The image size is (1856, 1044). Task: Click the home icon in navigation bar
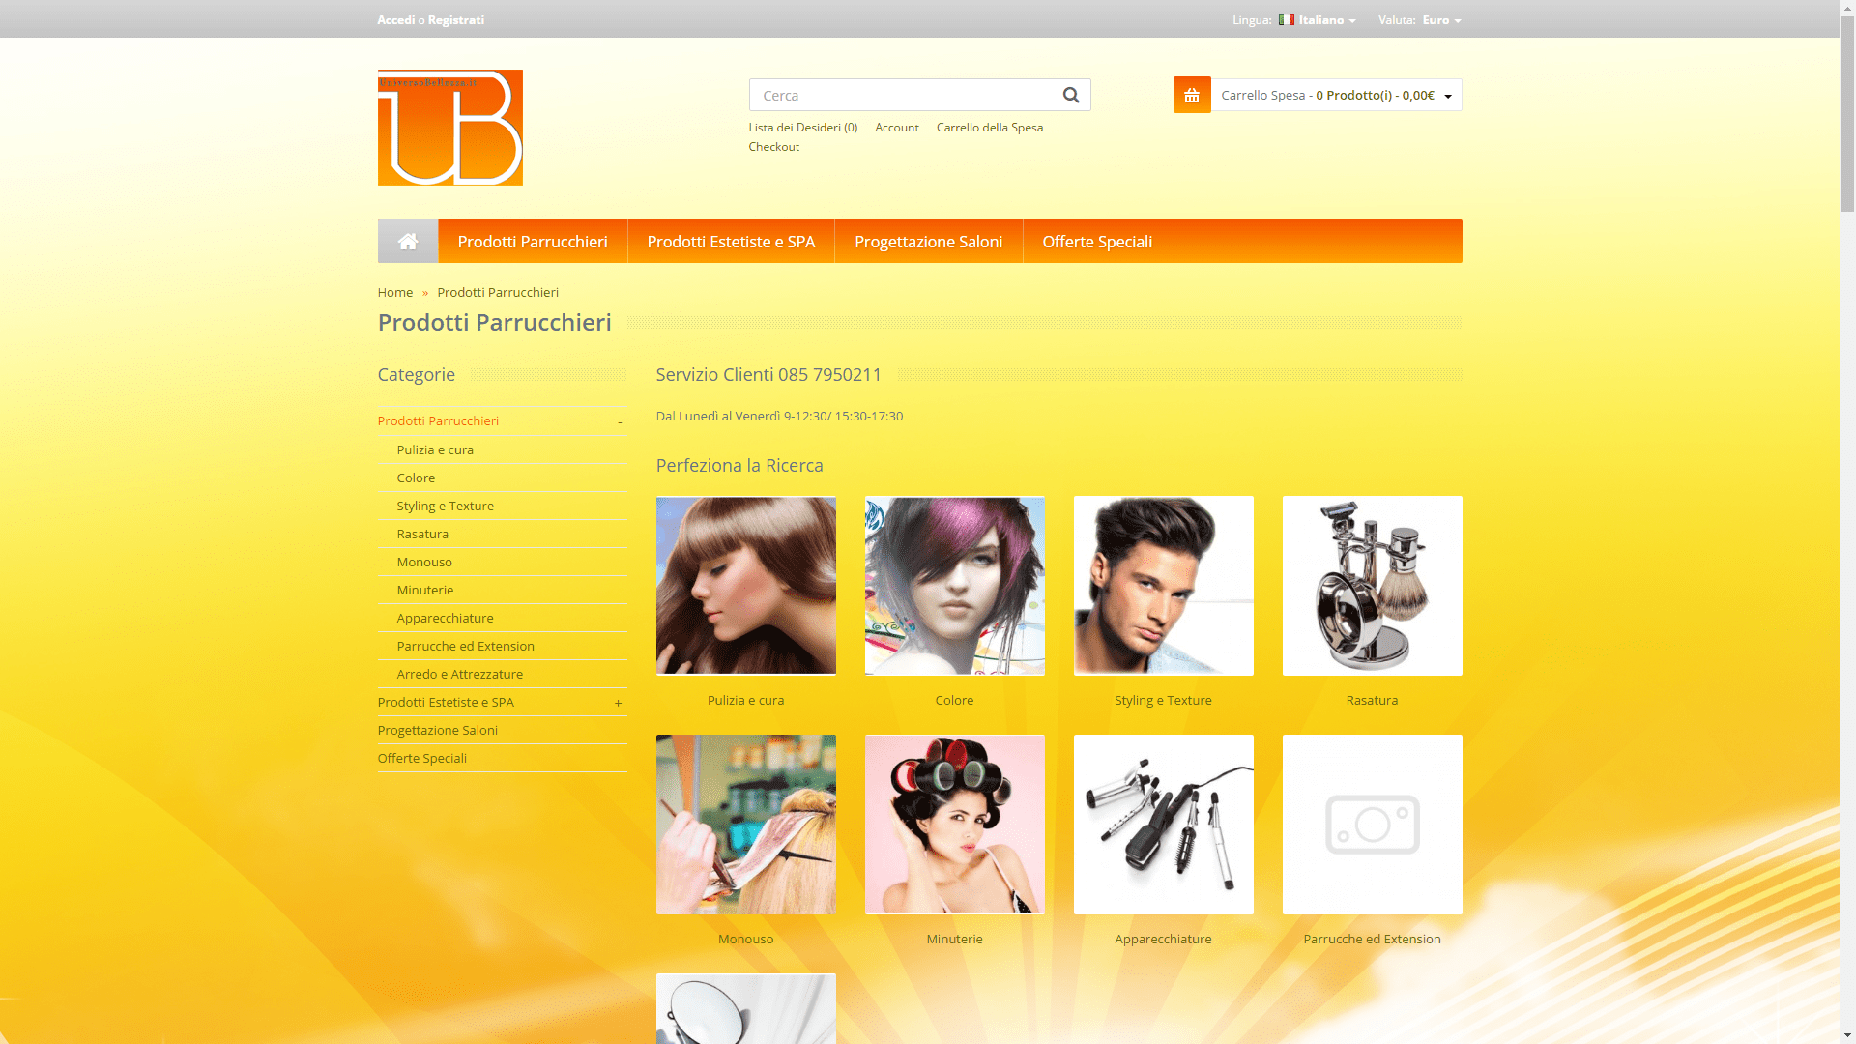point(407,242)
